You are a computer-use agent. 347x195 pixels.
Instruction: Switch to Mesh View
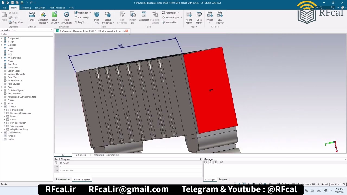click(97, 17)
